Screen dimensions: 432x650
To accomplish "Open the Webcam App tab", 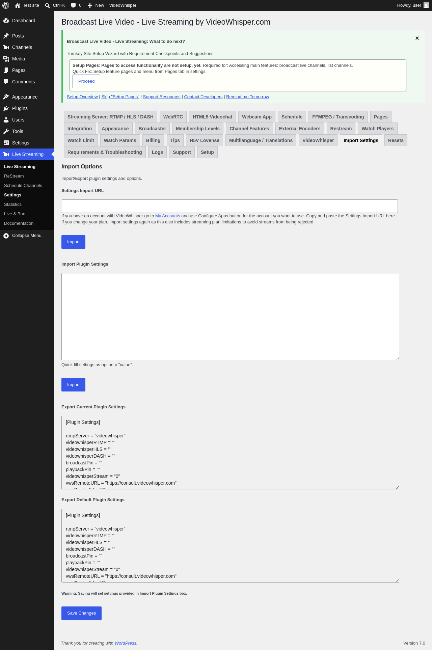I will point(257,117).
